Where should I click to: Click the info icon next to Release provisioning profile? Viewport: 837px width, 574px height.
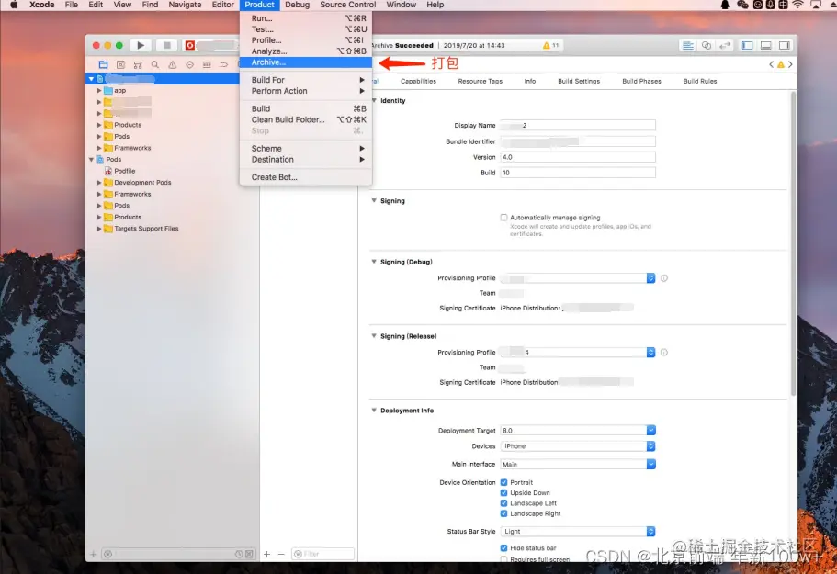tap(664, 352)
